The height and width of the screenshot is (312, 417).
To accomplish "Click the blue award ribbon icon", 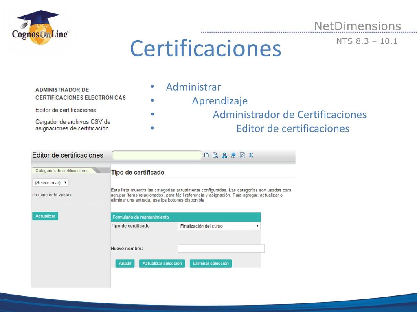I will pos(233,156).
